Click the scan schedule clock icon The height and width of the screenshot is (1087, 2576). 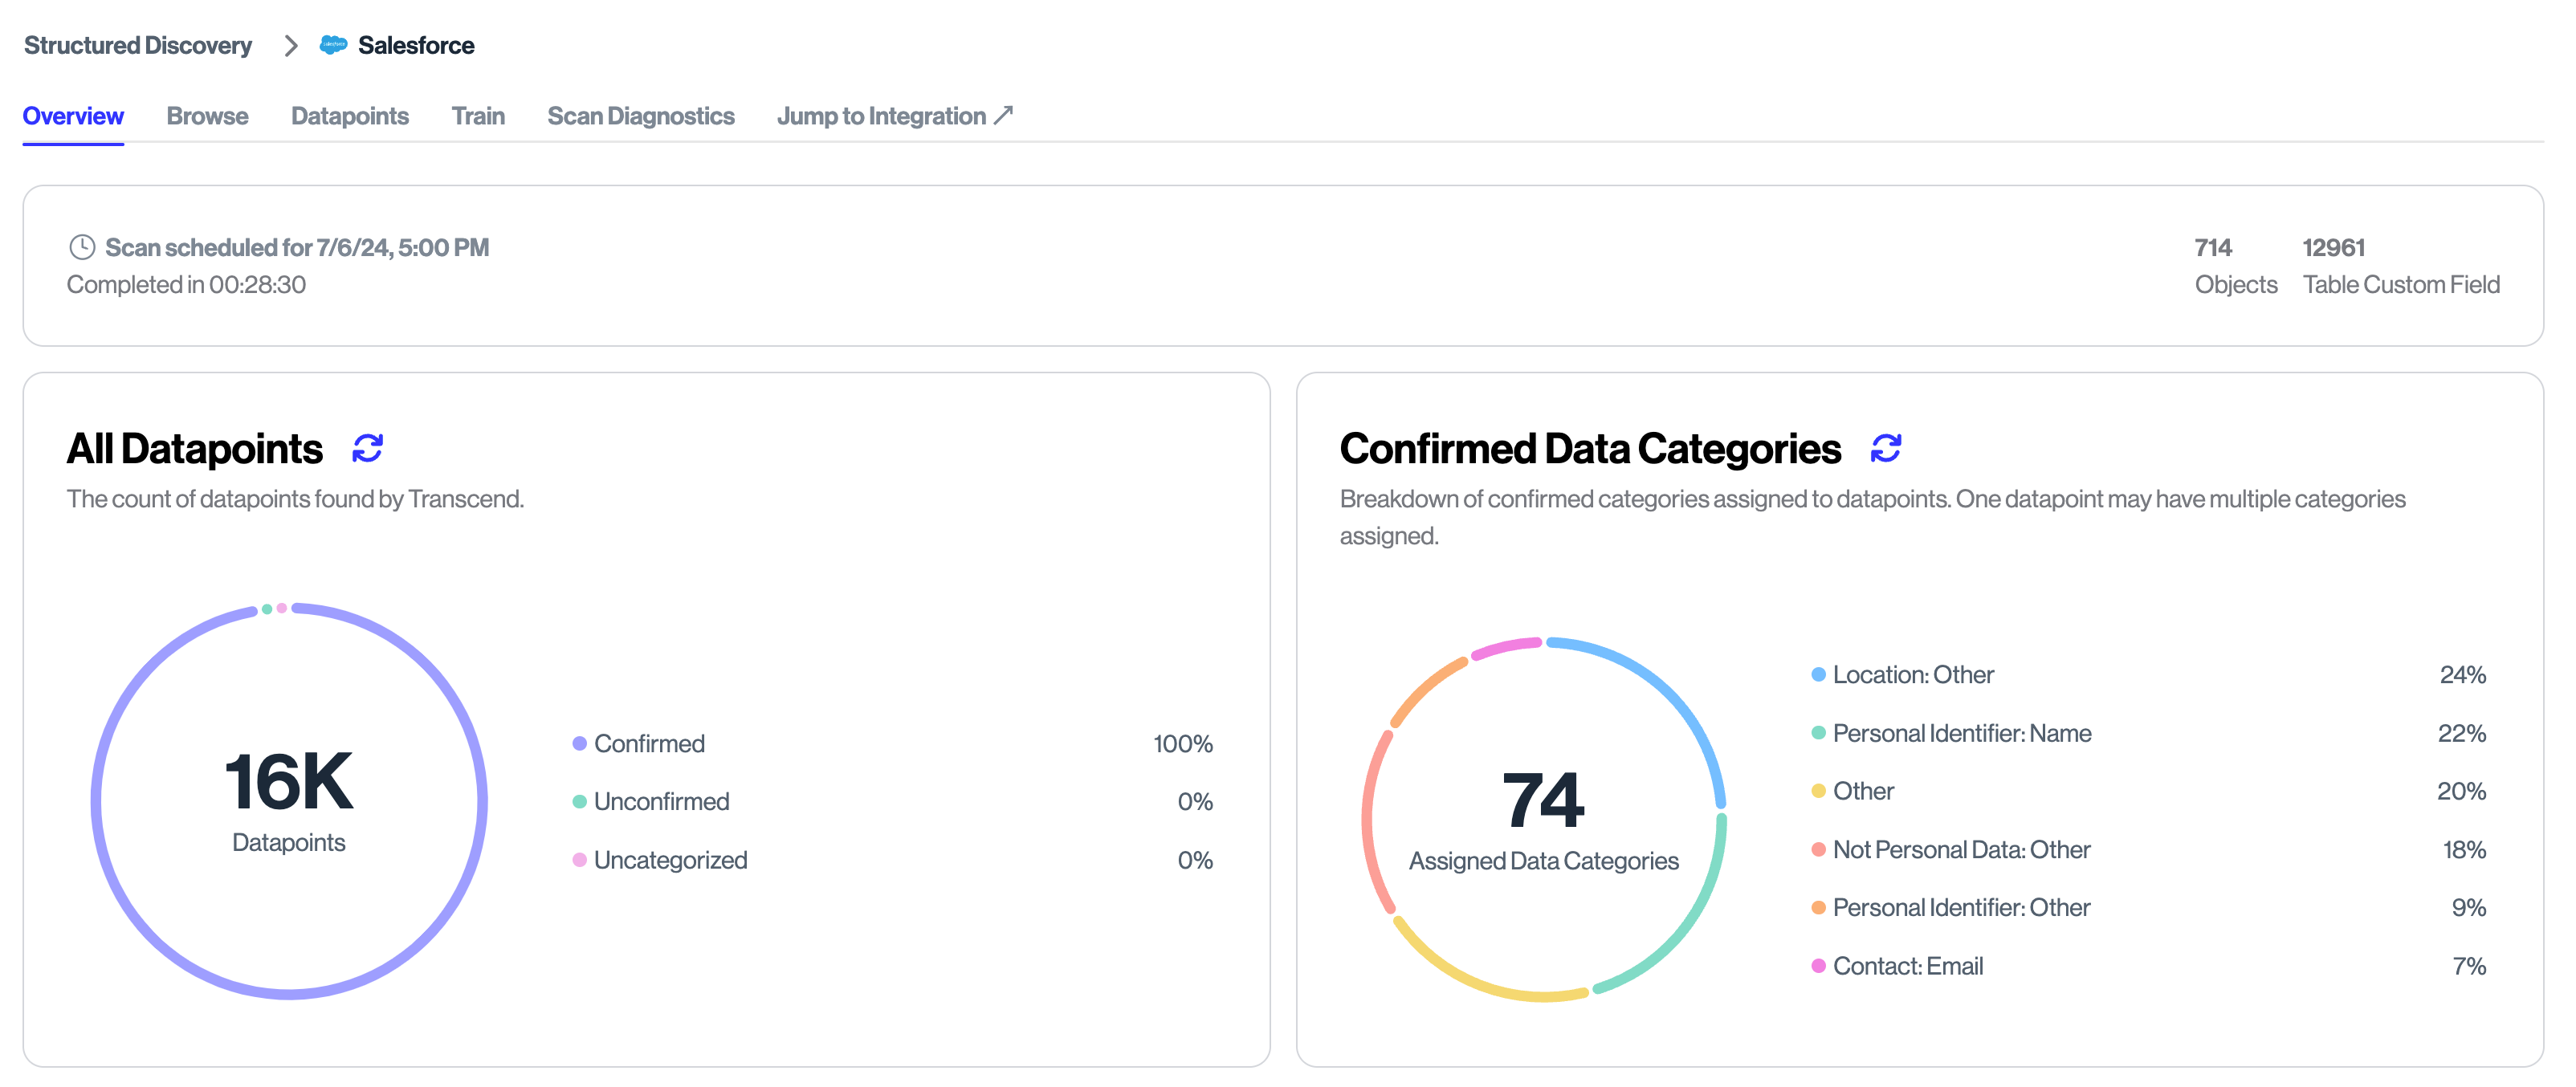click(82, 247)
